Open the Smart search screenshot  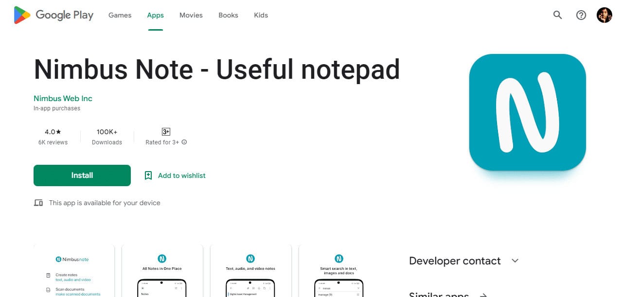click(x=339, y=271)
